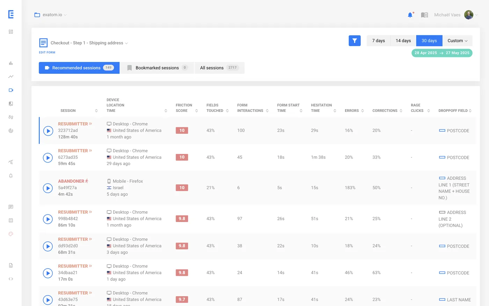Click the notifications bell in header
The image size is (489, 306).
click(x=410, y=15)
